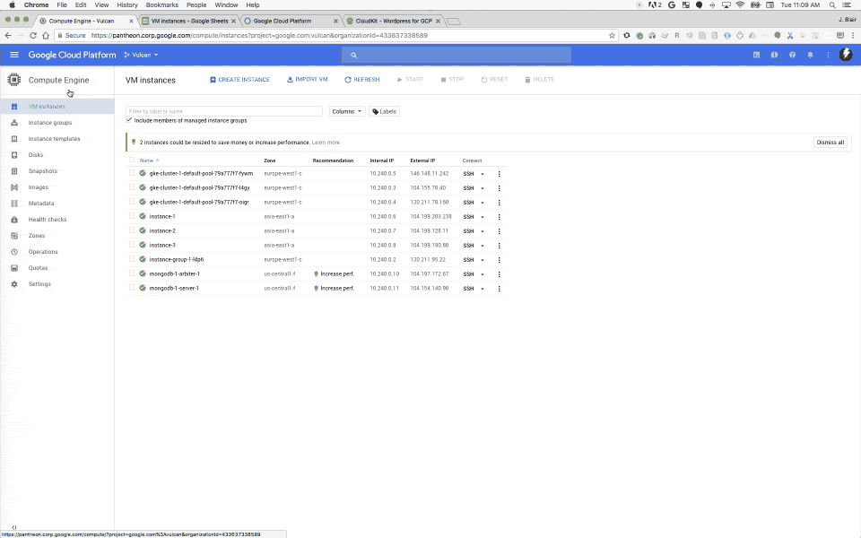Bookmark page with the star icon

click(x=612, y=35)
